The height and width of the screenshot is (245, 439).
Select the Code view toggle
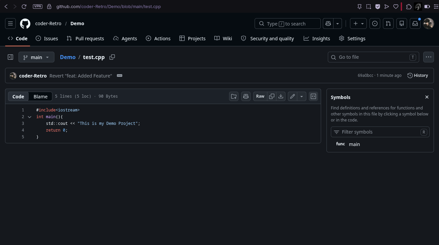click(x=18, y=96)
